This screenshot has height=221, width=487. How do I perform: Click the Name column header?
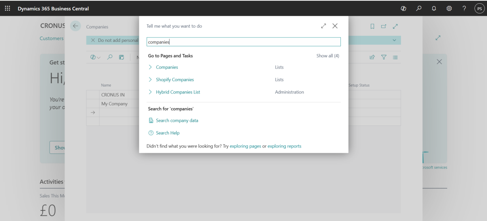point(106,85)
